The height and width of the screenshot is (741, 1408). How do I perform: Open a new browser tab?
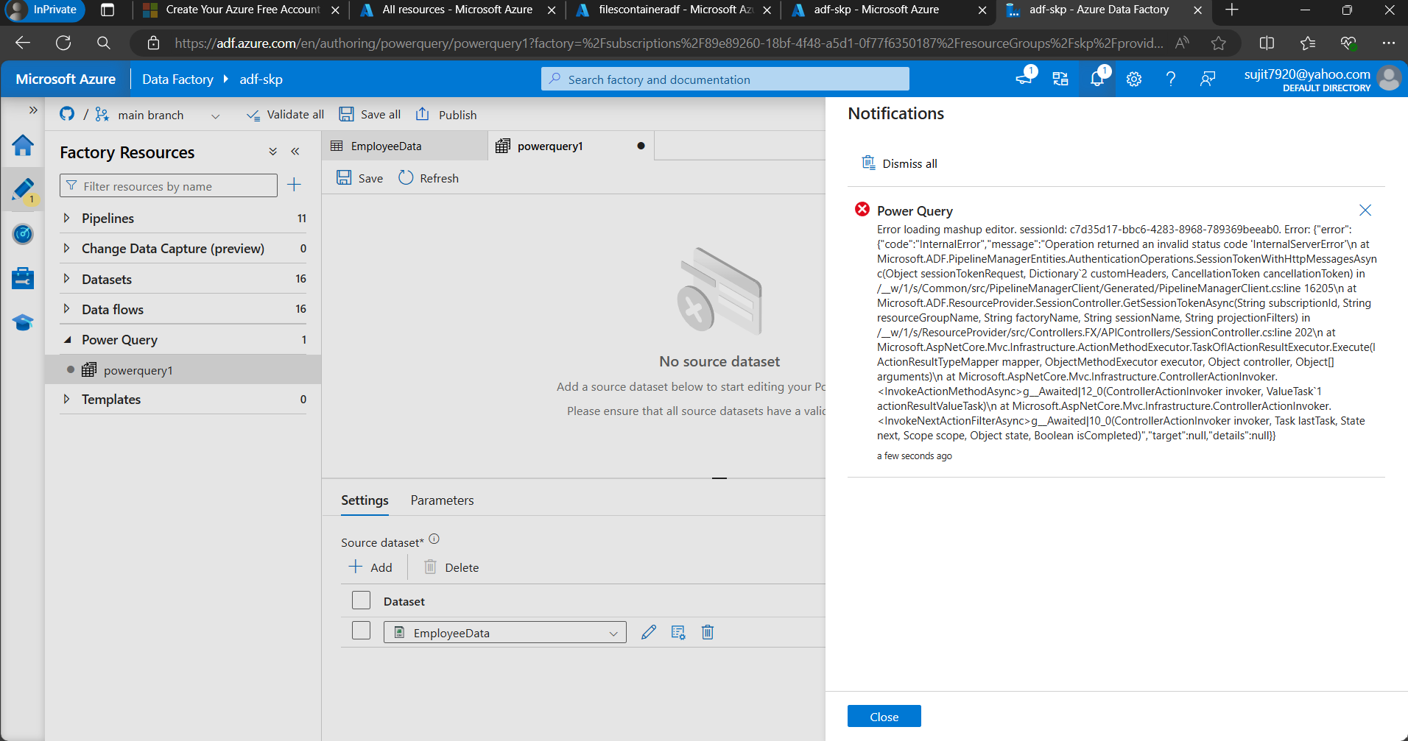pyautogui.click(x=1232, y=10)
